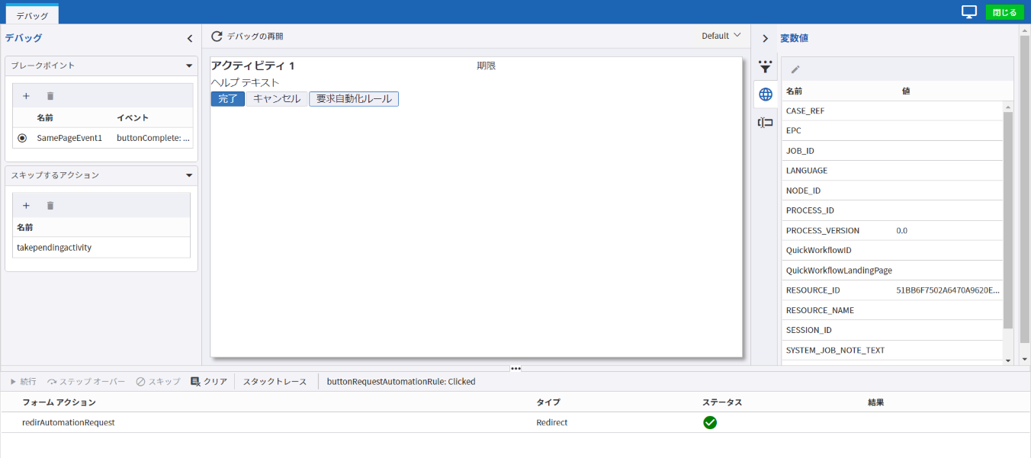The height and width of the screenshot is (458, 1031).
Task: Click the 完了 button
Action: 227,99
